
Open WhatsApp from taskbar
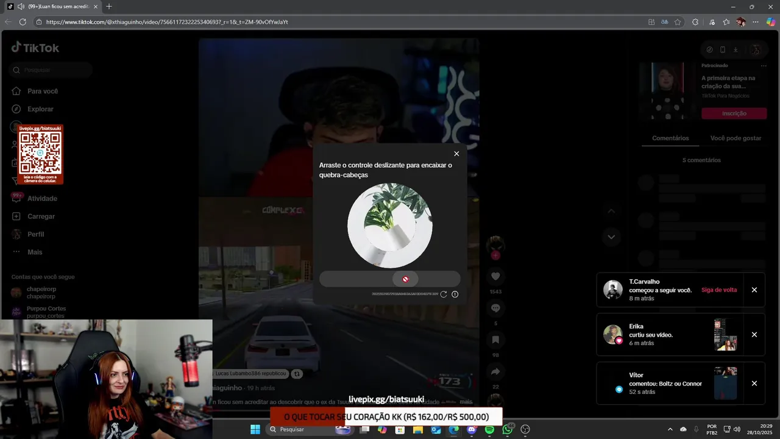pyautogui.click(x=507, y=429)
